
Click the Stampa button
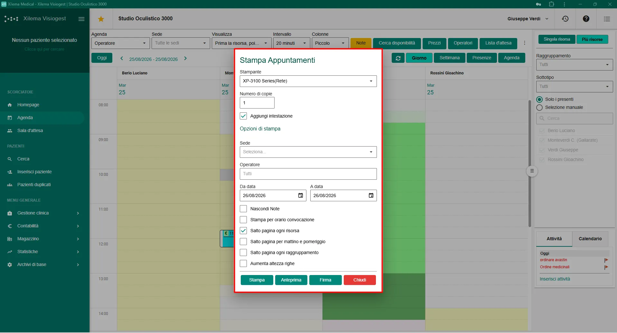click(257, 280)
